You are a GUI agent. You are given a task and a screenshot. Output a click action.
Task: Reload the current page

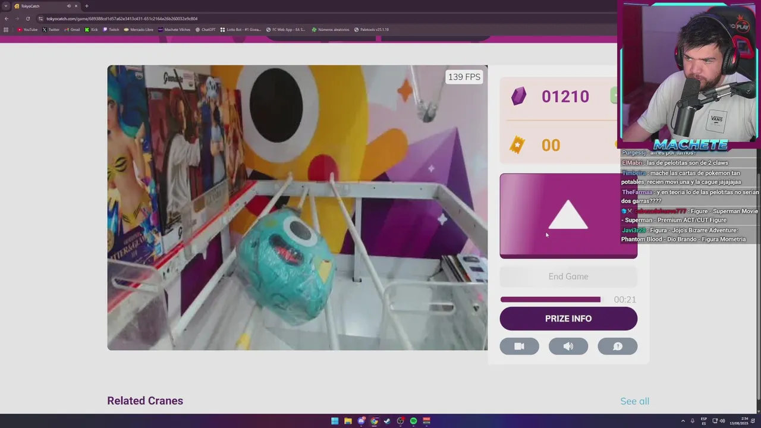27,18
